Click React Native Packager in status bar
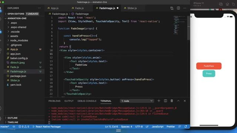 47,127
